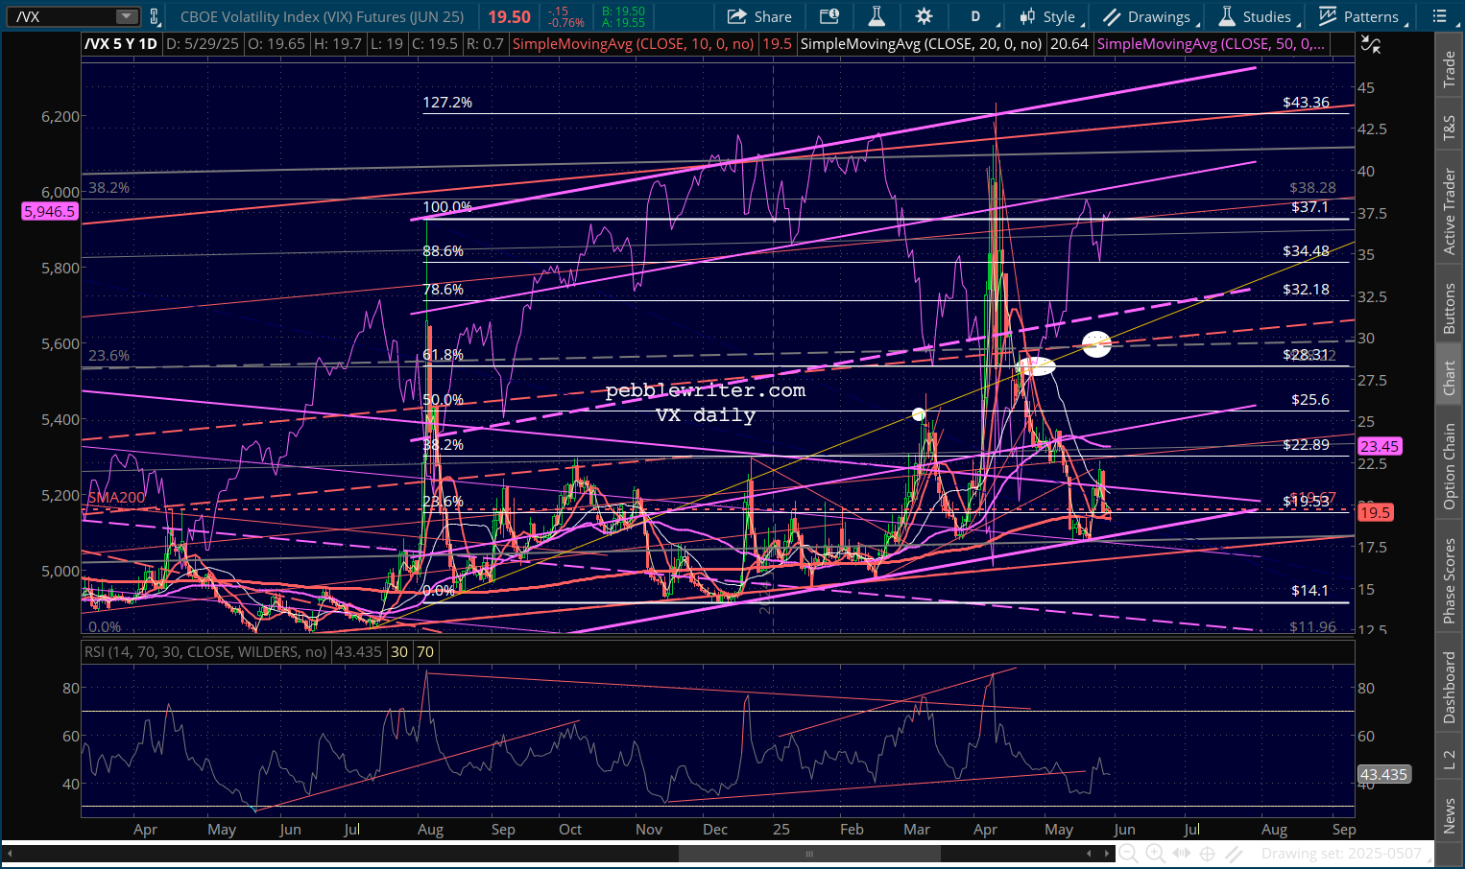Open the D timeframe dropdown
Screen dimensions: 1465x869
pos(979,16)
